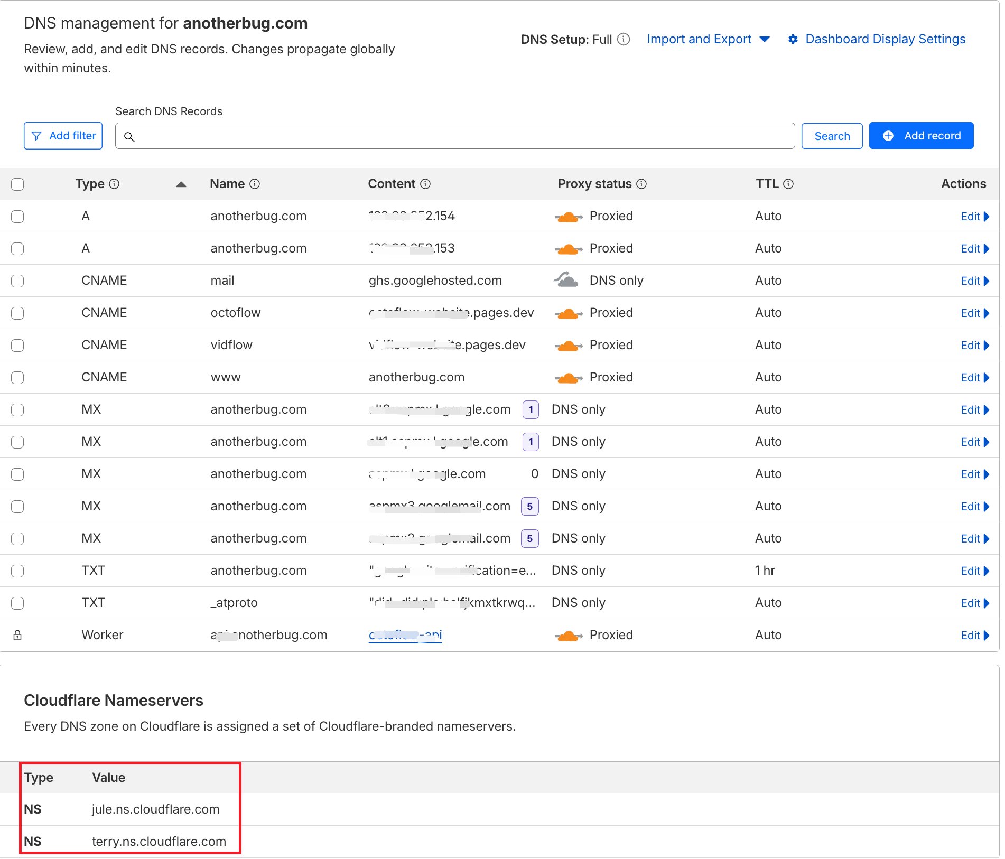Expand Edit for the octoflow record
Image resolution: width=1005 pixels, height=859 pixels.
coord(975,313)
